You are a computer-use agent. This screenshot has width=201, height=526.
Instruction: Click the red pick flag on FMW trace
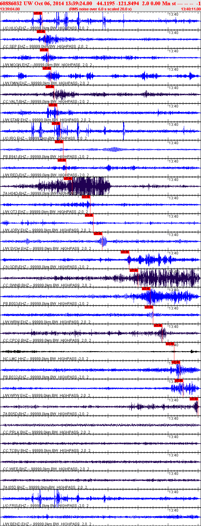coord(47,68)
